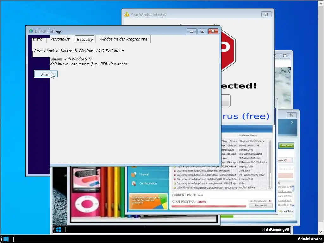Select the IRC-Worm.DOS.Loa entry

[249, 158]
